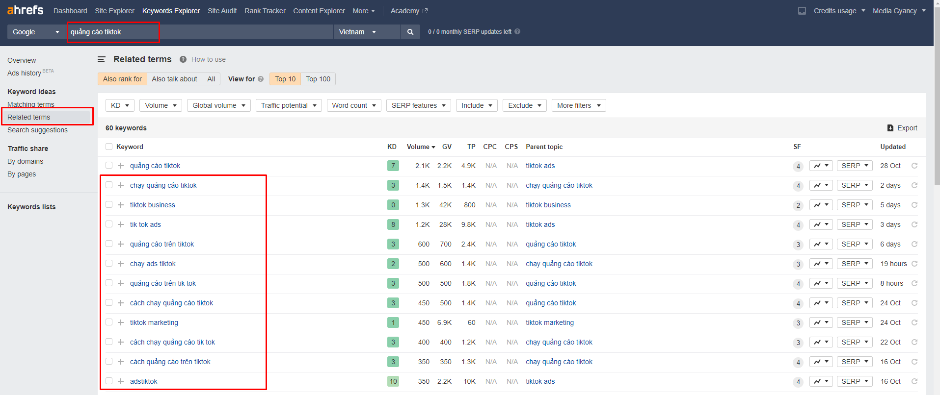Check the 'quảng cáo trên tiktok' row checkbox
This screenshot has width=940, height=395.
point(109,244)
